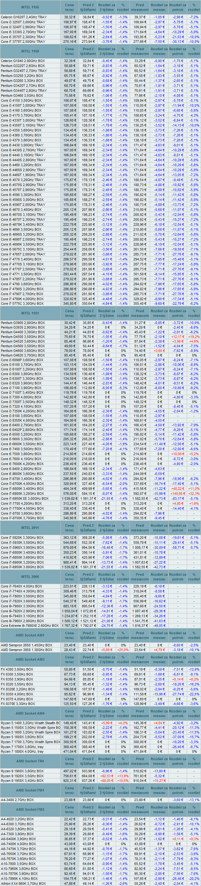Click the red '+19,2%' value for Pentium G4500
Image resolution: width=201 pixels, height=886 pixels.
tap(194, 337)
